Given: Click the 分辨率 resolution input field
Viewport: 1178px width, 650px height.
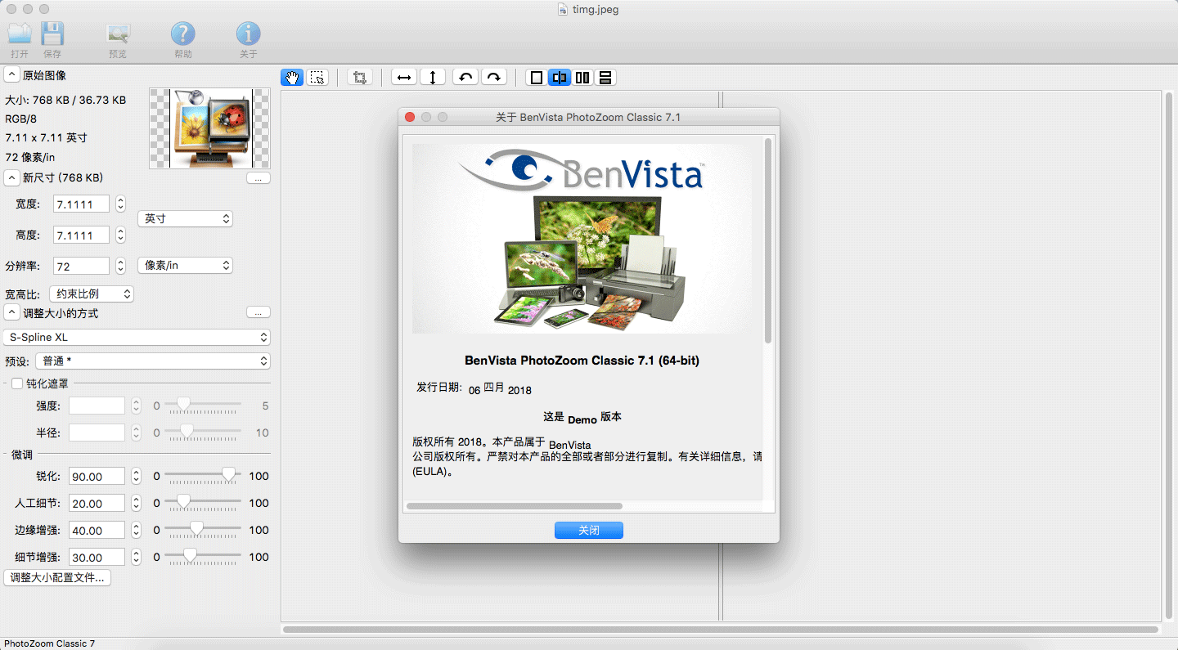Looking at the screenshot, I should tap(82, 267).
